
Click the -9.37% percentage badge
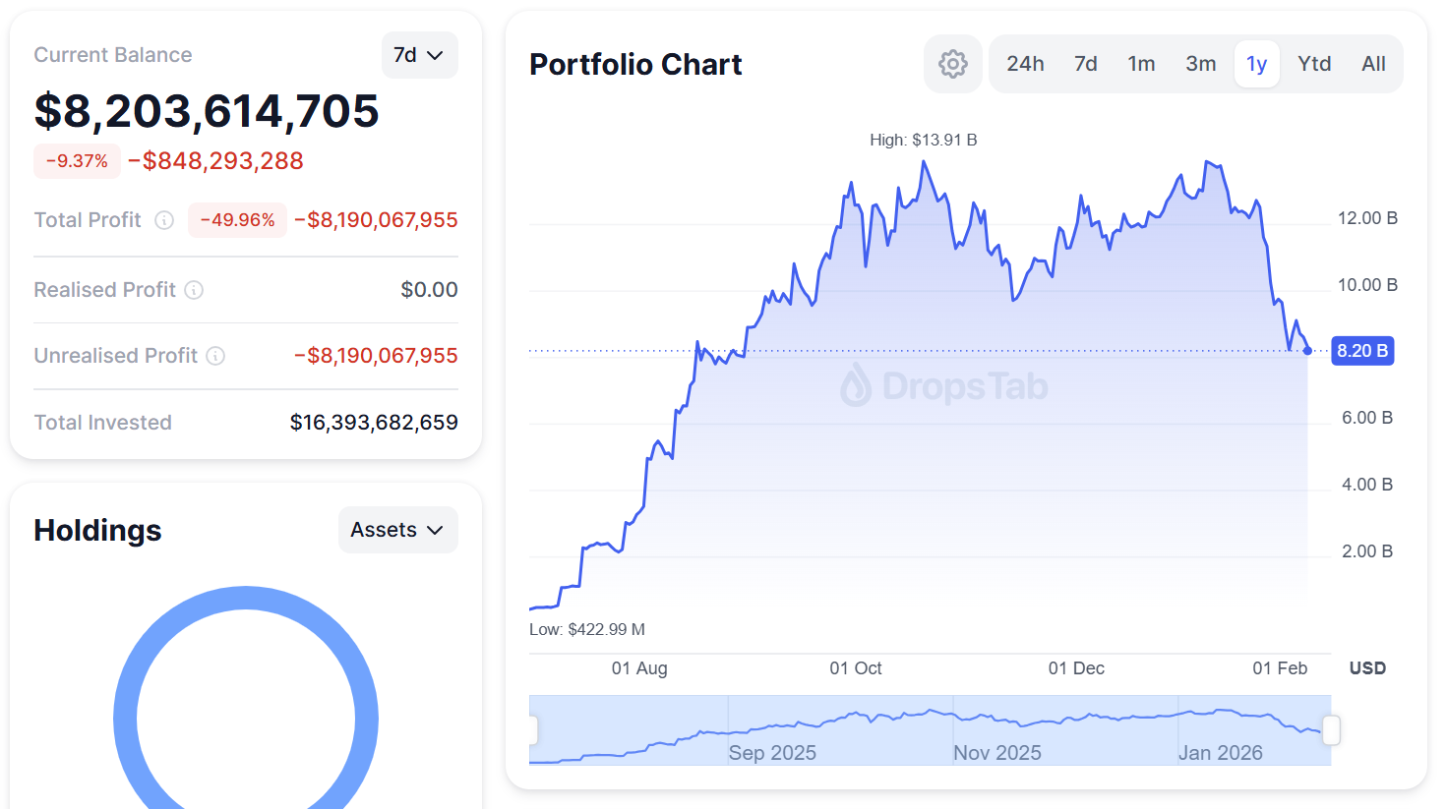pyautogui.click(x=77, y=160)
